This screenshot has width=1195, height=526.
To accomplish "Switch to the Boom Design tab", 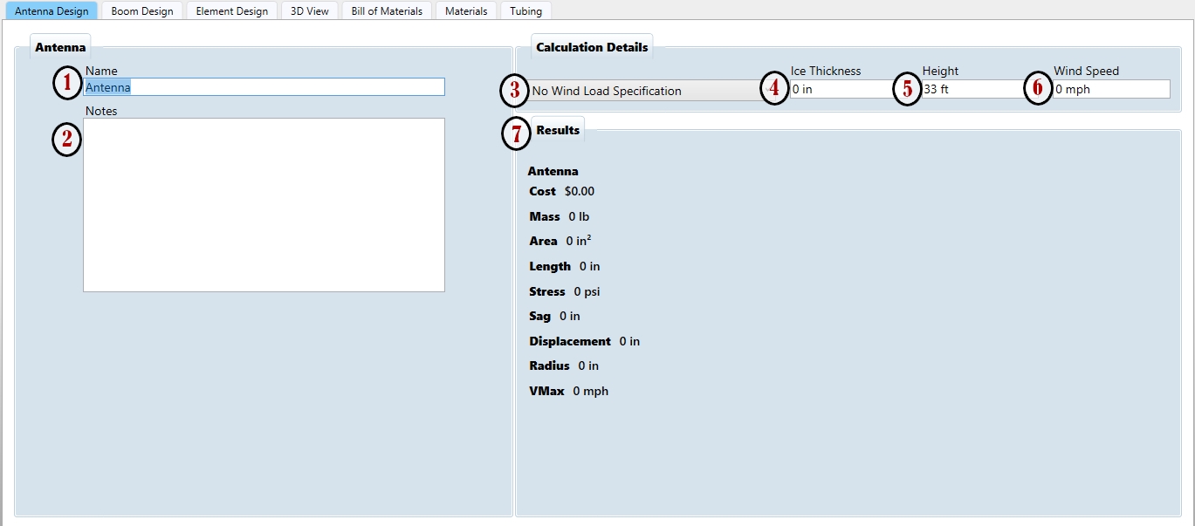I will click(141, 11).
